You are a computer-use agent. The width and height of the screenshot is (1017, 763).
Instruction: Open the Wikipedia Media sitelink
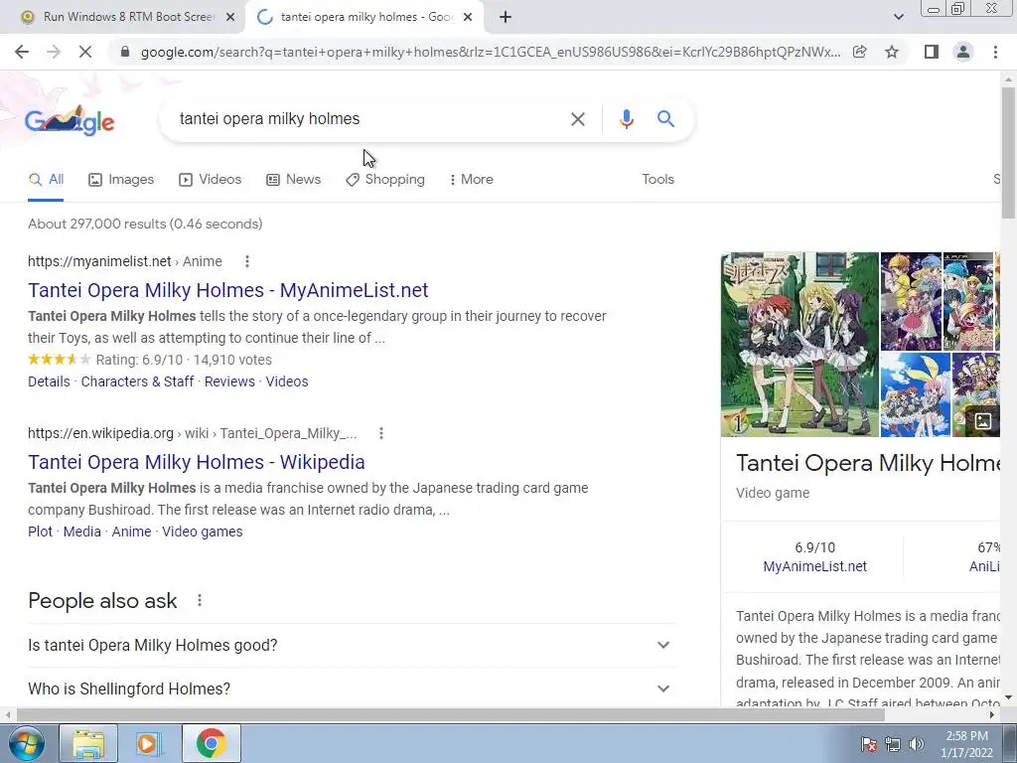(81, 532)
